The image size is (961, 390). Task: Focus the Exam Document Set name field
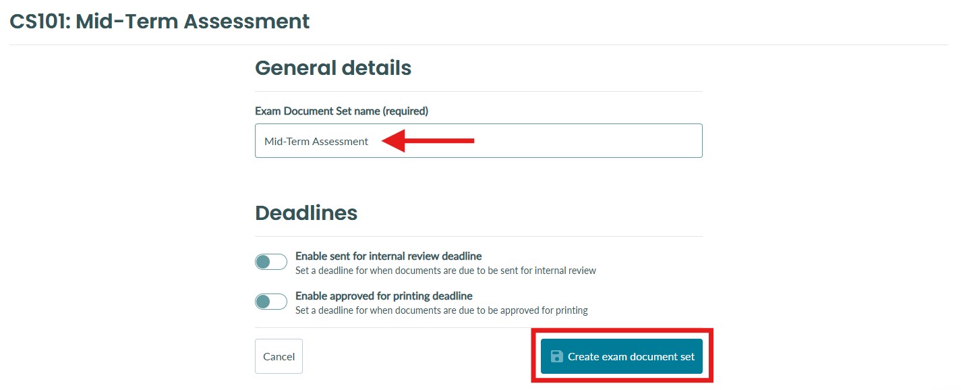click(x=479, y=140)
